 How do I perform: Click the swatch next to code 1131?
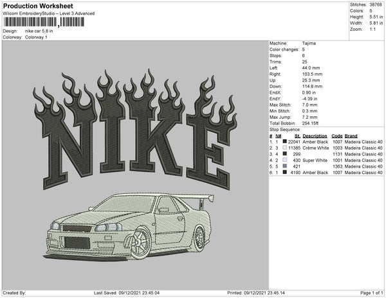tap(285, 153)
